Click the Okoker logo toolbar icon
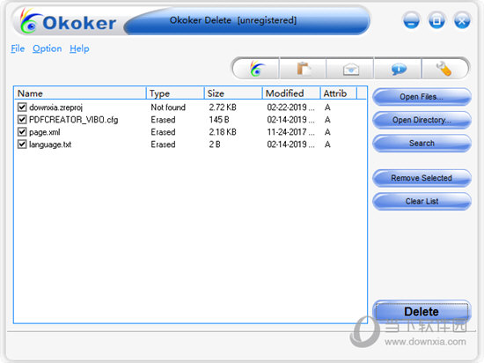 tap(257, 68)
